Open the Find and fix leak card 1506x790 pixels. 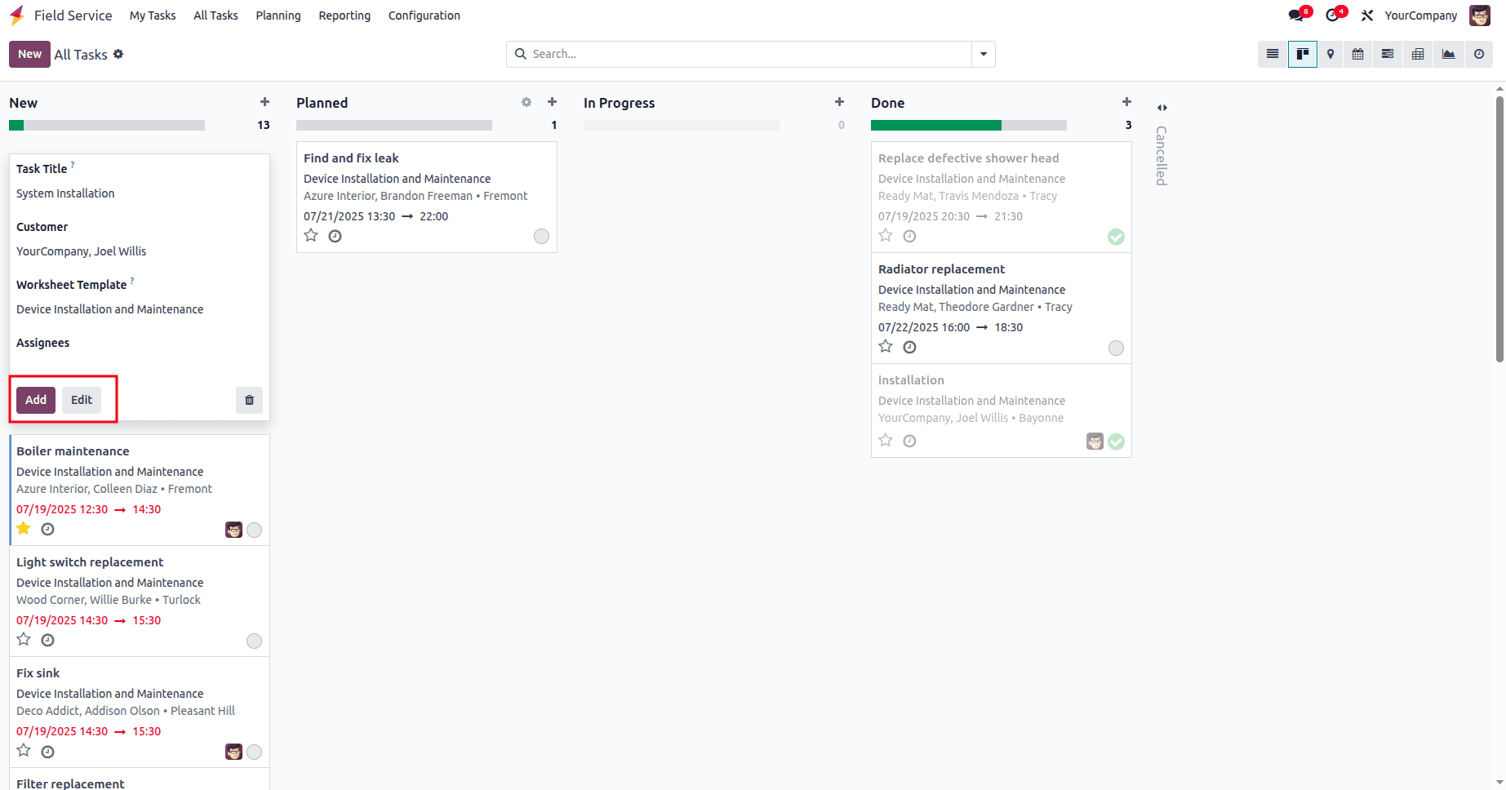pyautogui.click(x=426, y=197)
